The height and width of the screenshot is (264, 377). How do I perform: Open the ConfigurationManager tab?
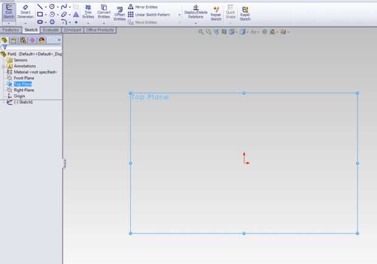(23, 40)
